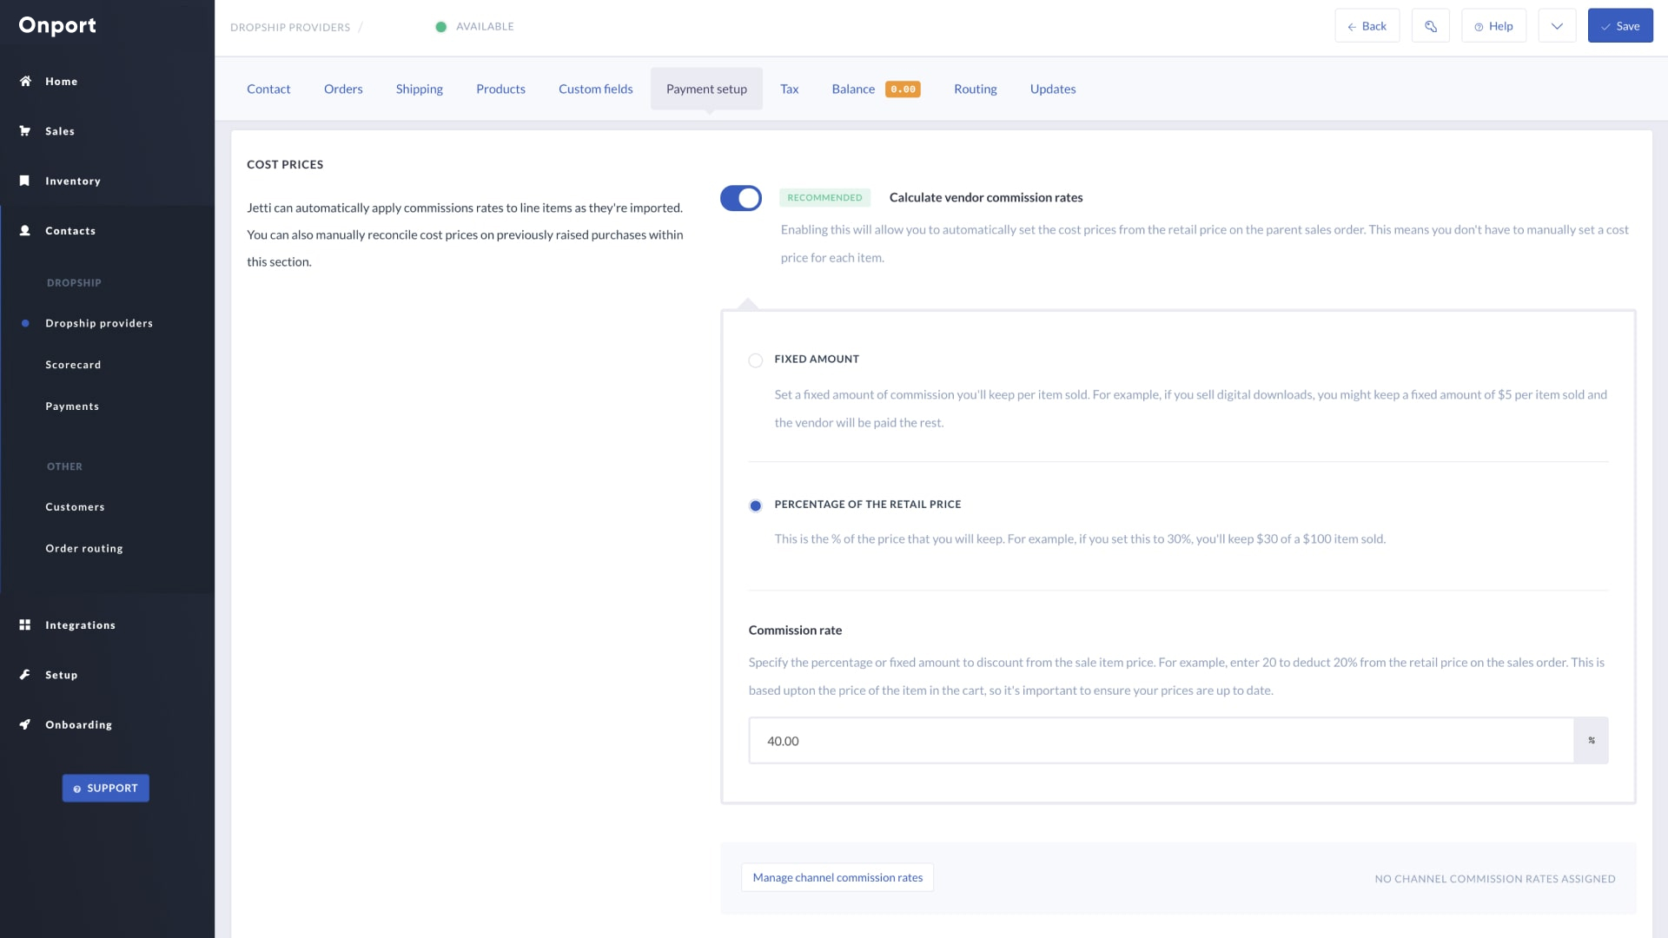
Task: Select Percentage of the Retail Price option
Action: tap(755, 505)
